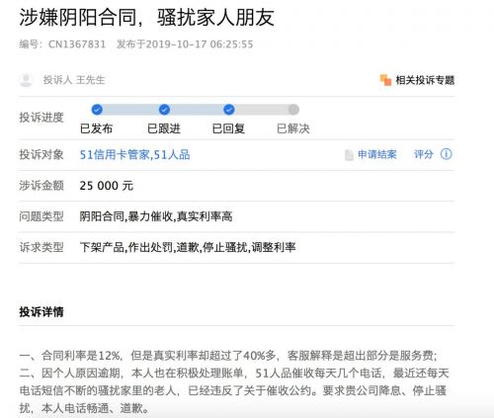Click the 已回复 step label
494x418 pixels.
point(228,128)
